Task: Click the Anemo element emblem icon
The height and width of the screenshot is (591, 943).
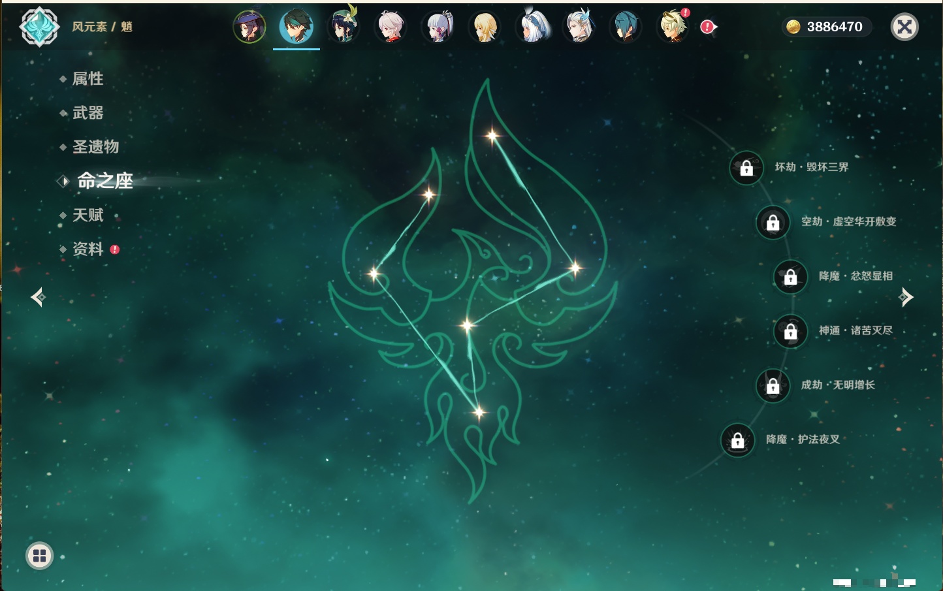Action: click(x=40, y=27)
